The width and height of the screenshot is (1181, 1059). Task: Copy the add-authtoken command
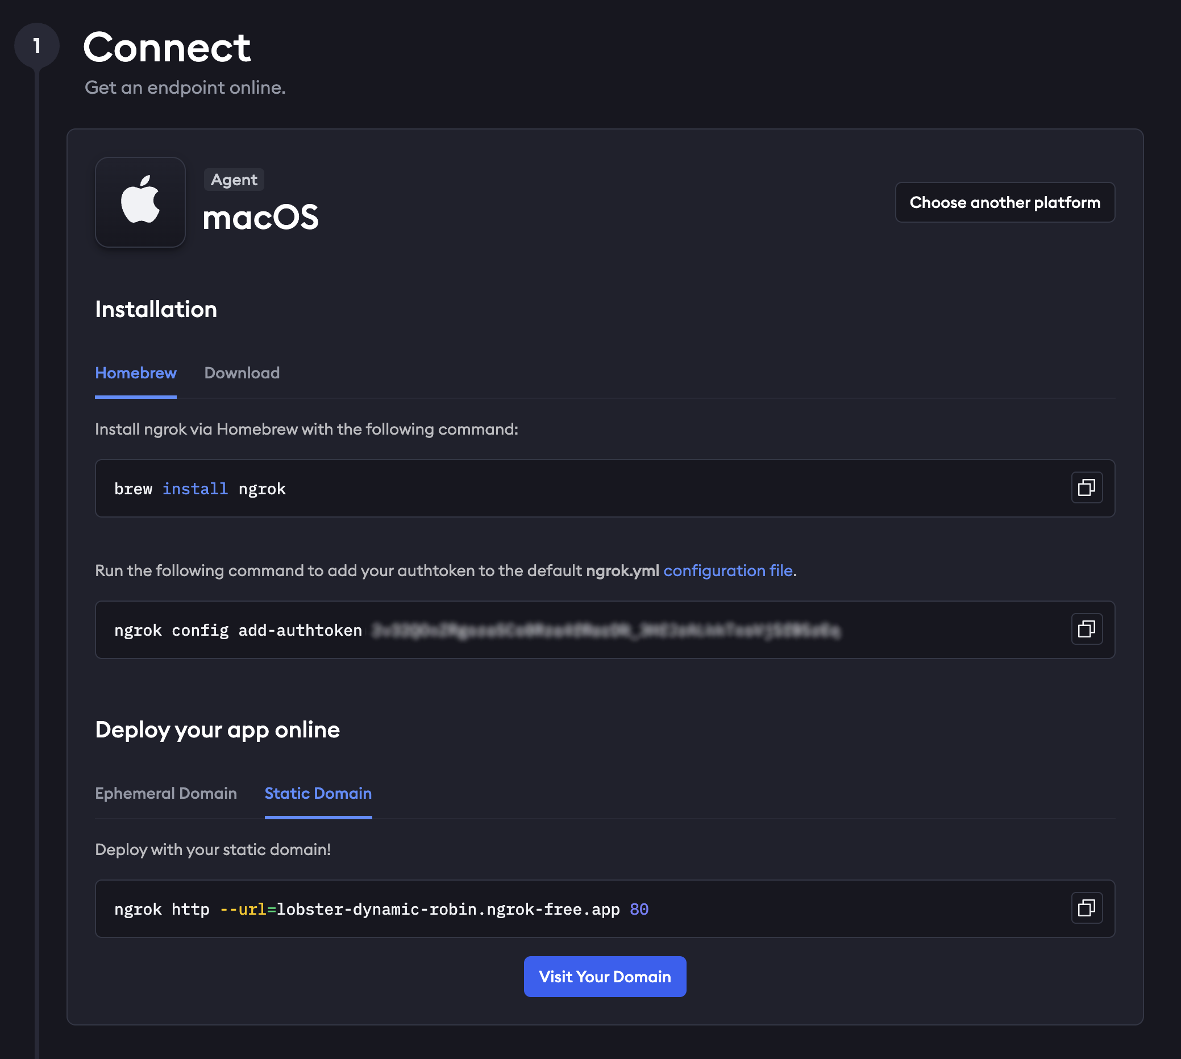(1086, 629)
